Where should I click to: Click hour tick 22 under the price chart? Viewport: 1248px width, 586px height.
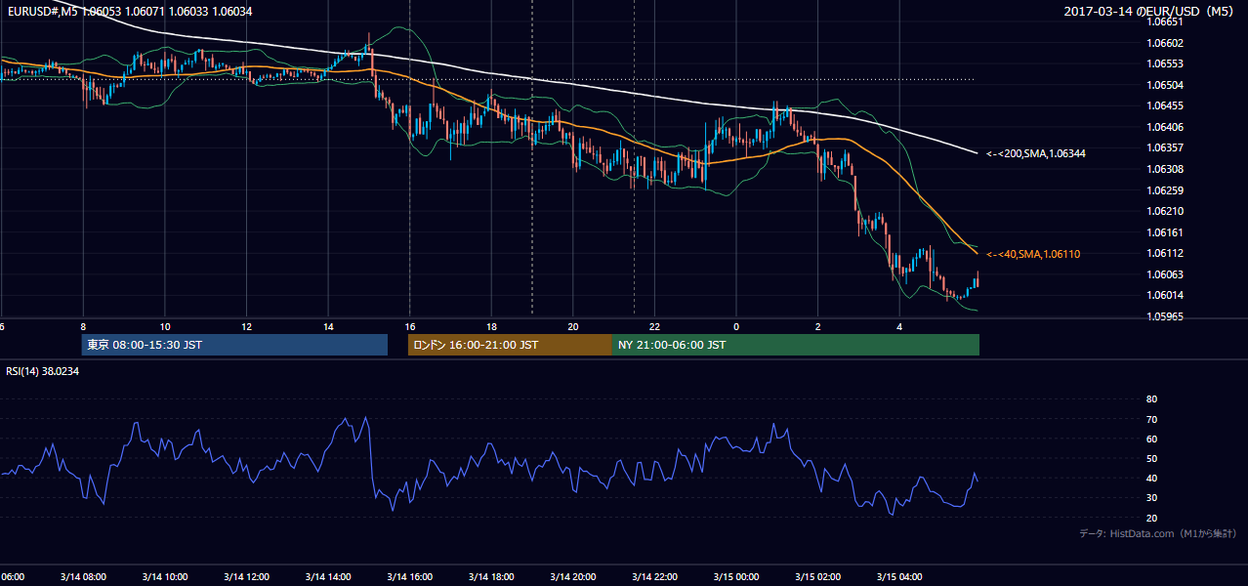654,326
